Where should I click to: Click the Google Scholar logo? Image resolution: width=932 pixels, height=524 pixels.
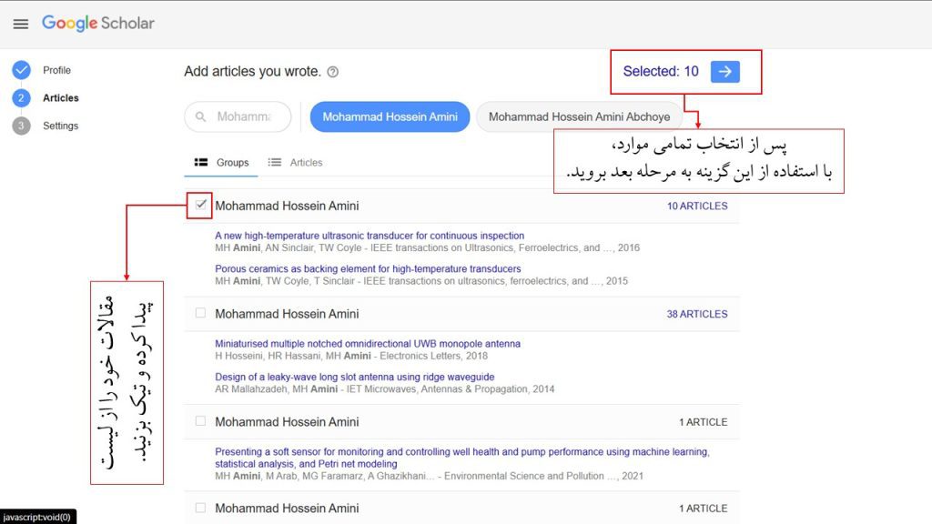point(99,24)
